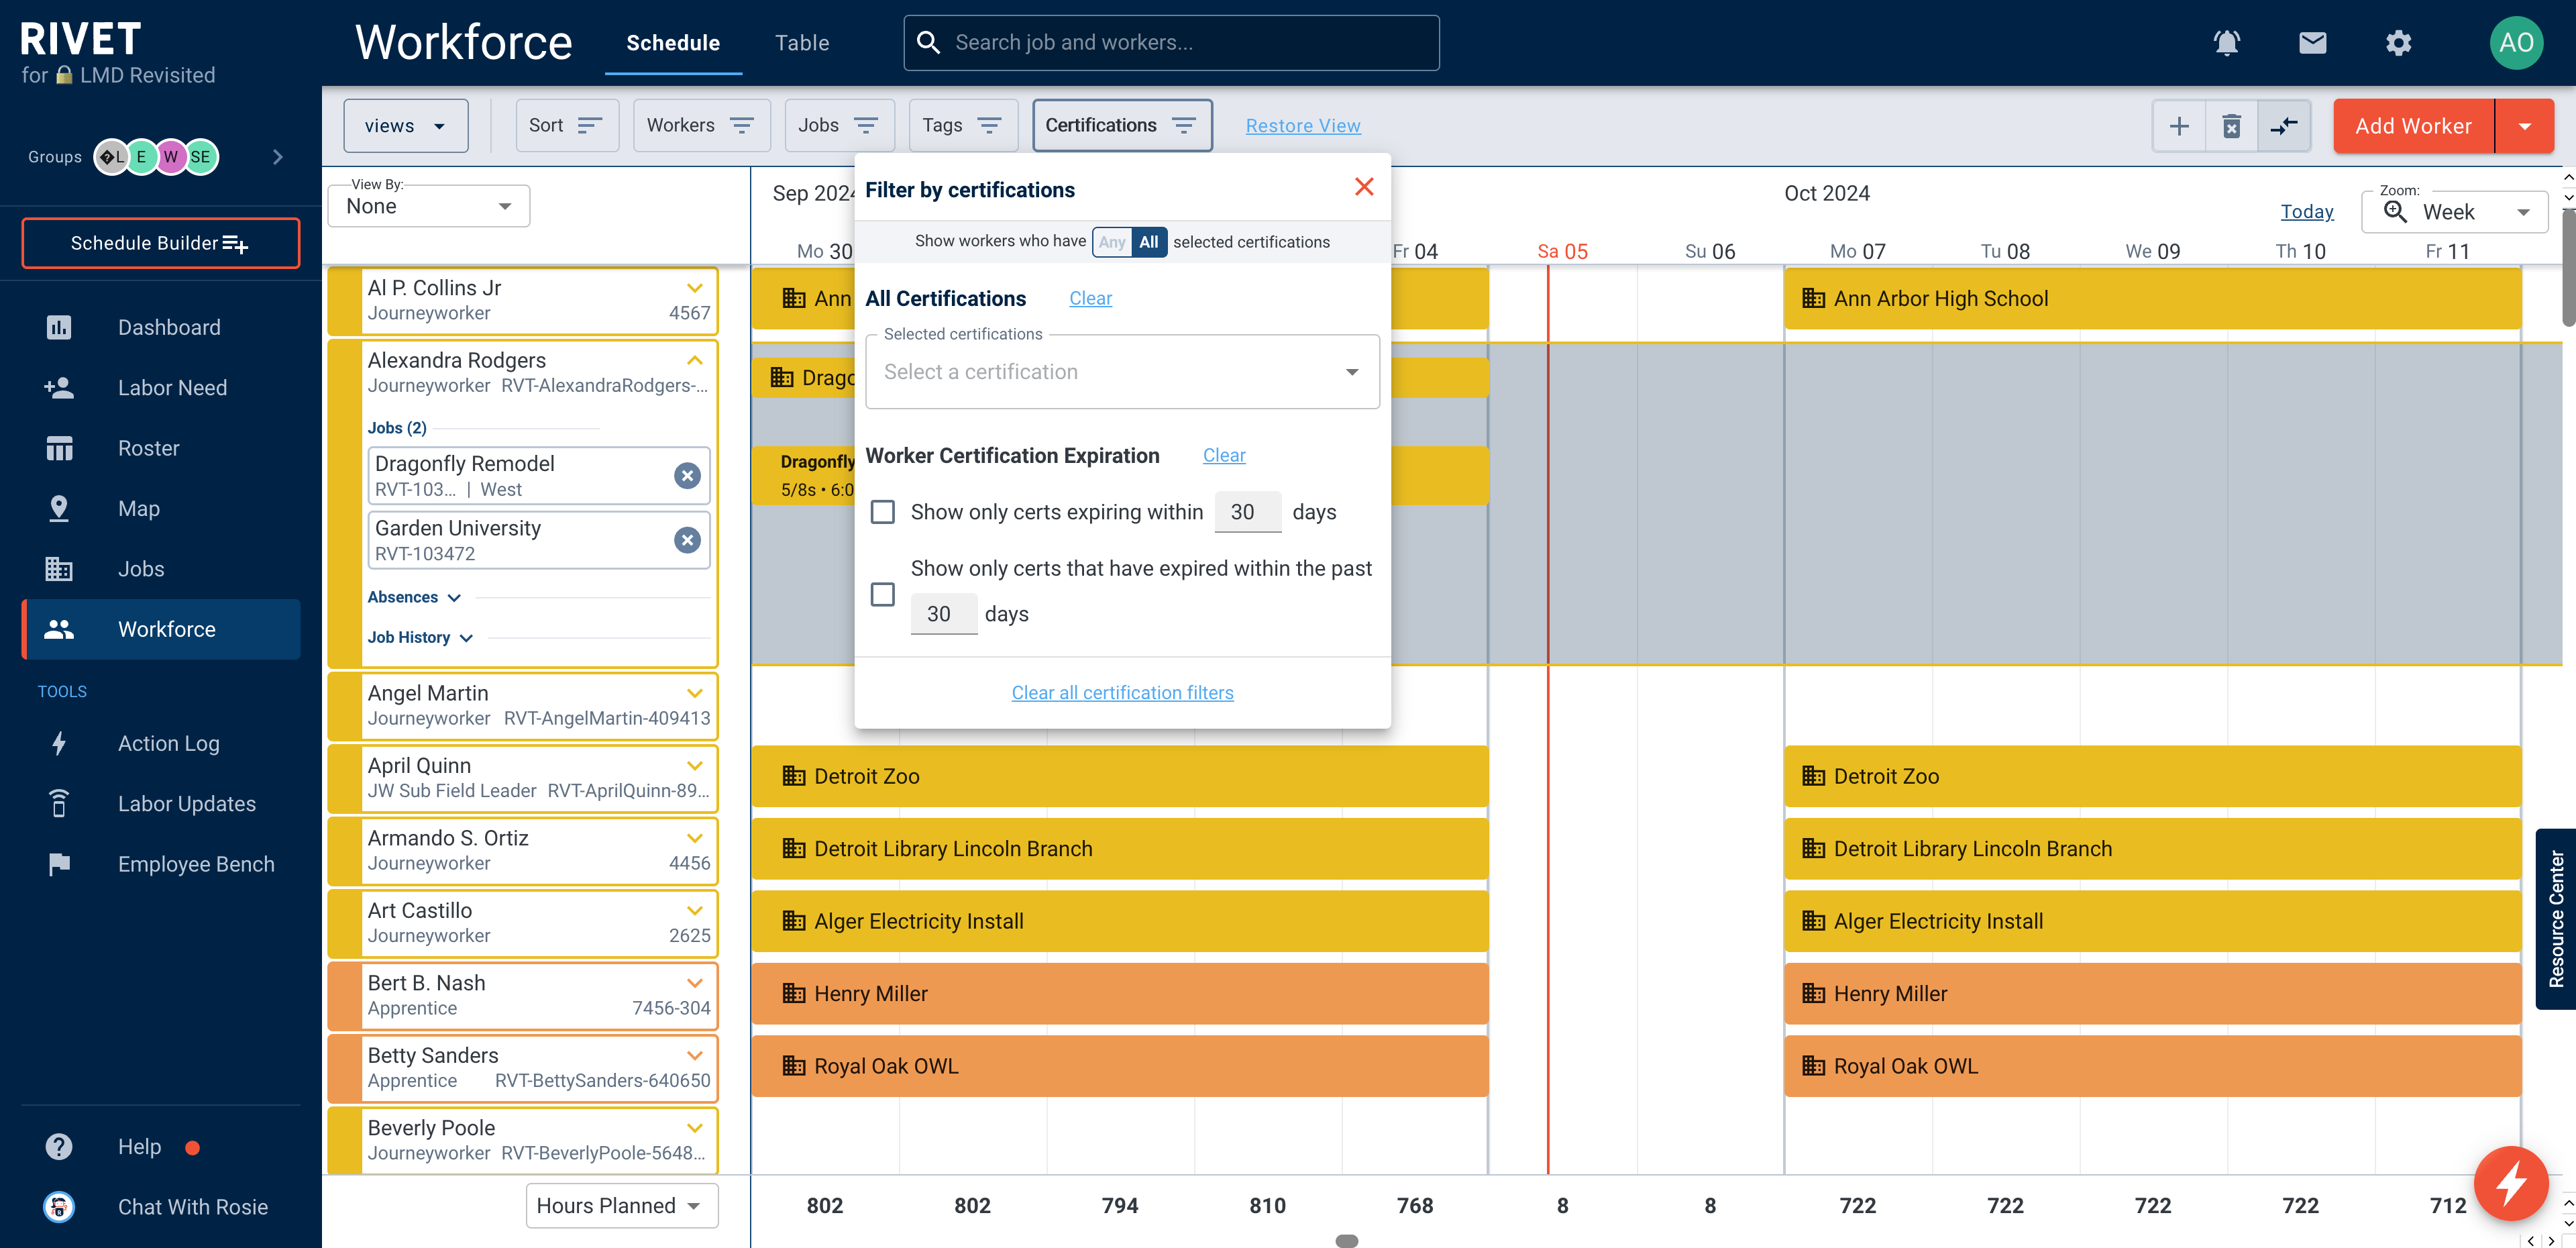Click Clear all certification filters link
Screen dimensions: 2576x1248
click(1122, 692)
